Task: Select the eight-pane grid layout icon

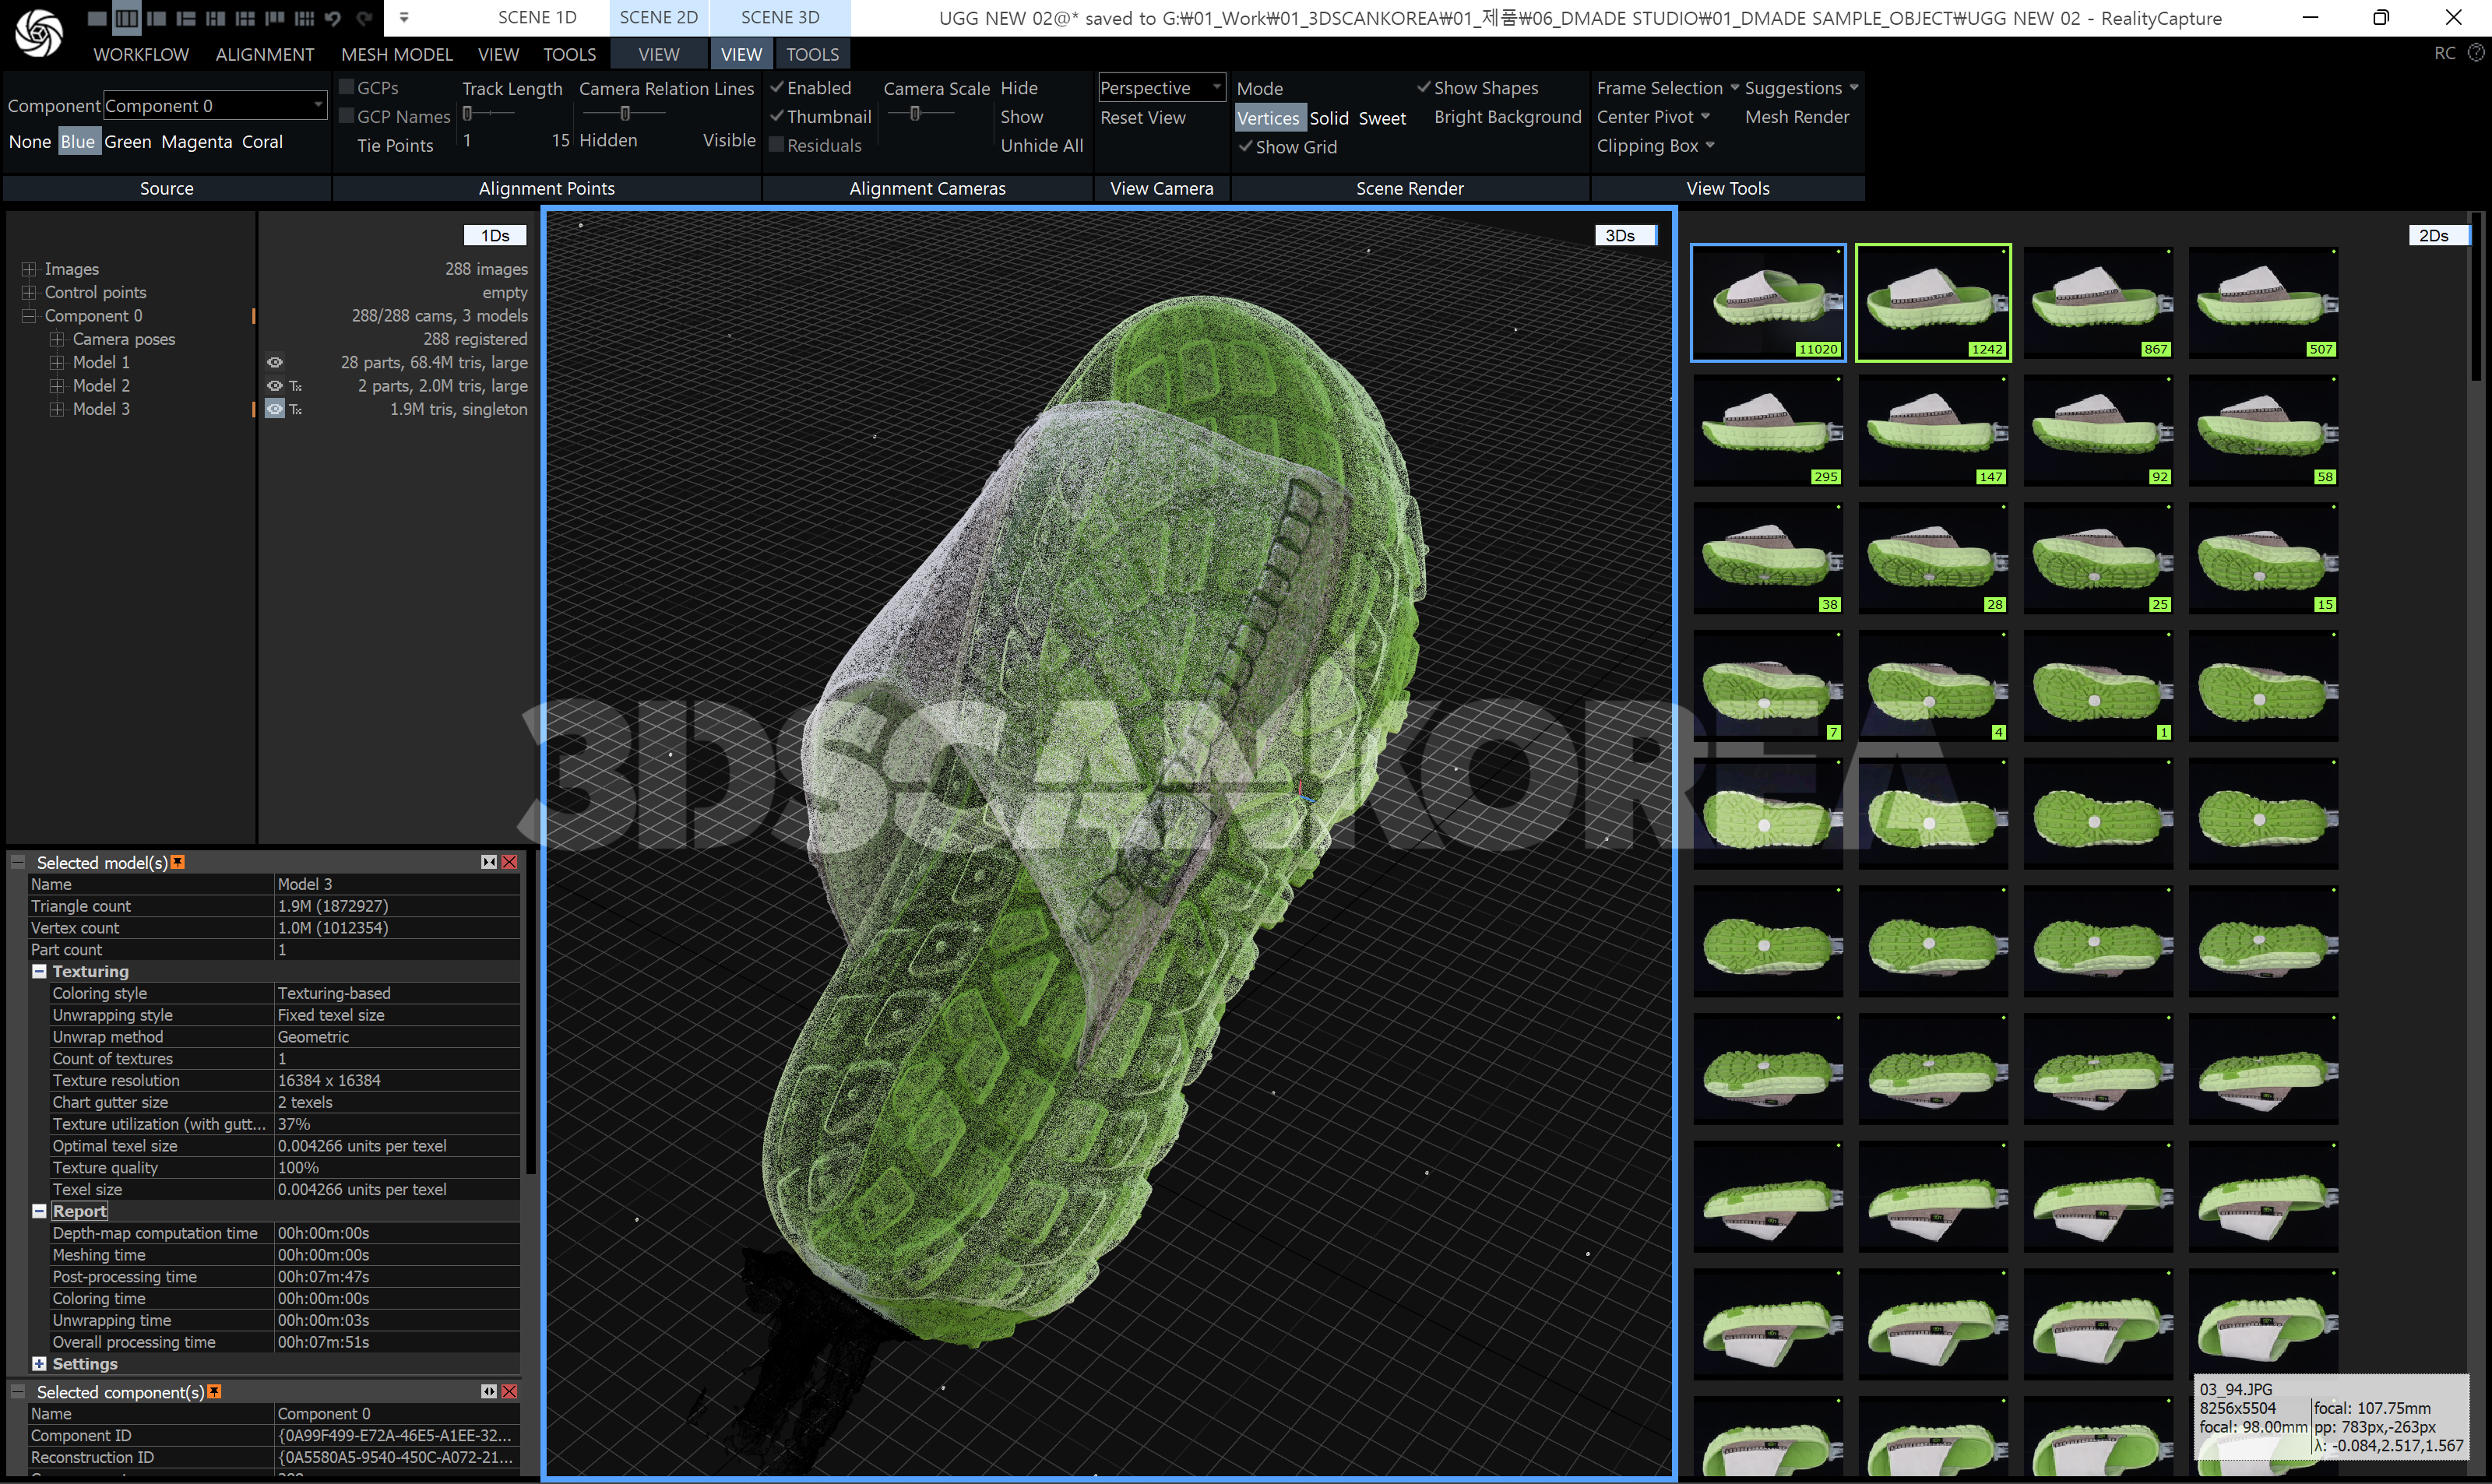Action: [x=305, y=18]
